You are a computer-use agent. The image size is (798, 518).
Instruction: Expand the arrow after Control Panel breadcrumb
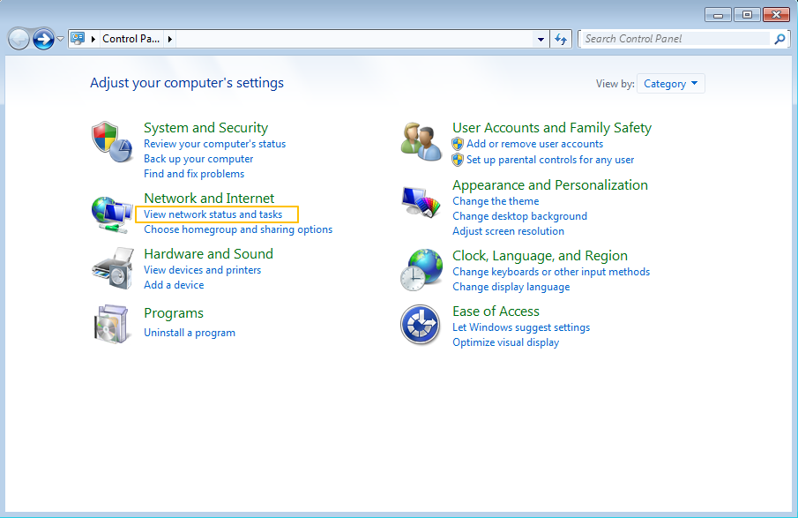tap(170, 39)
